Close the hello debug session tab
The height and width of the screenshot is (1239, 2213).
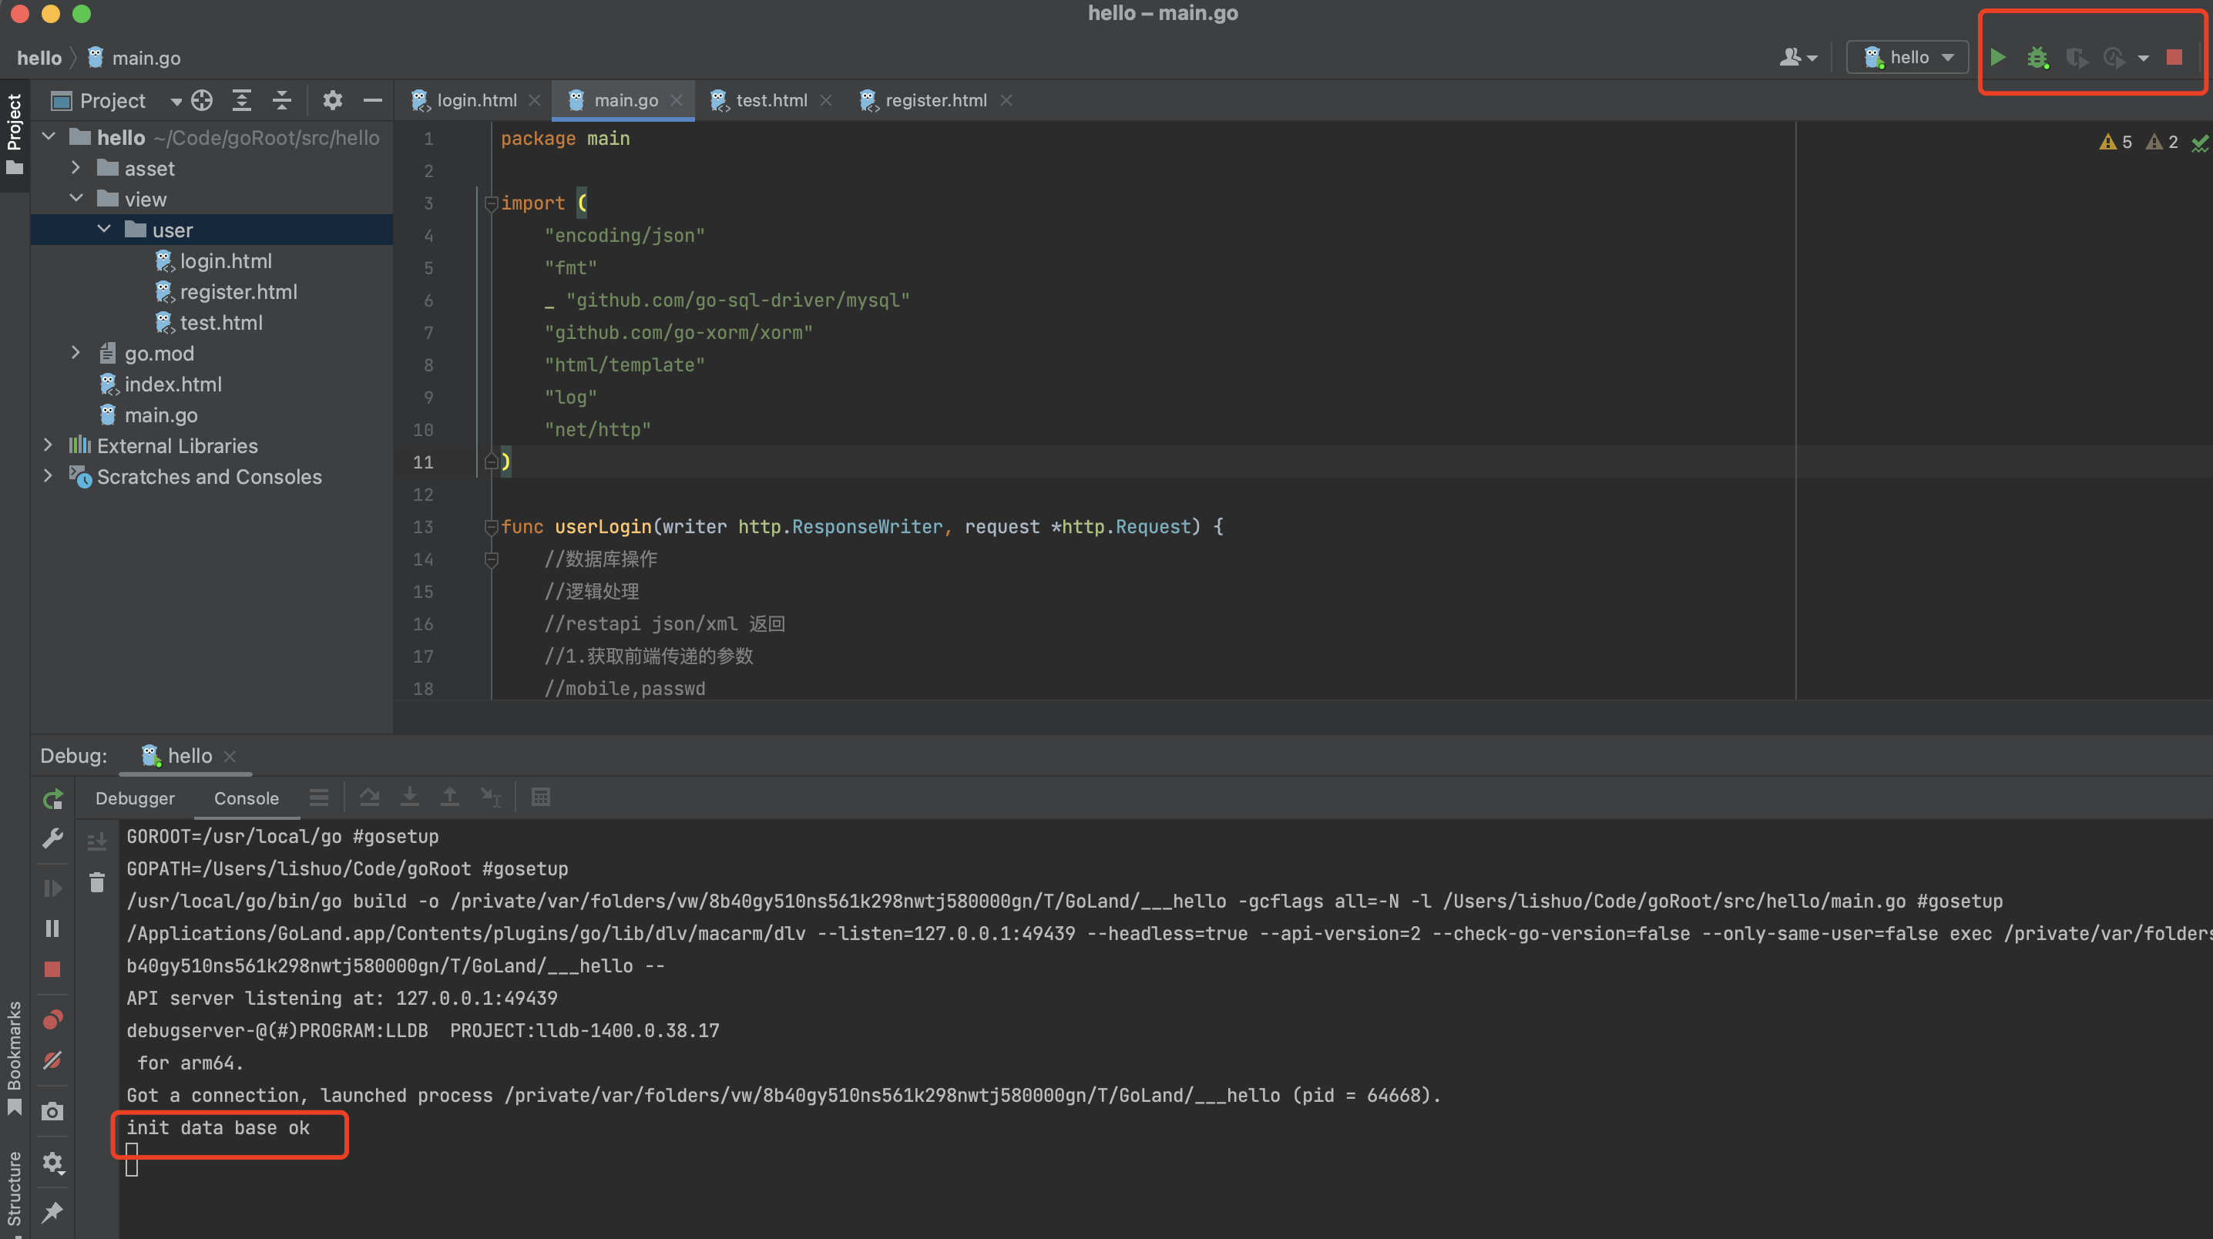230,756
